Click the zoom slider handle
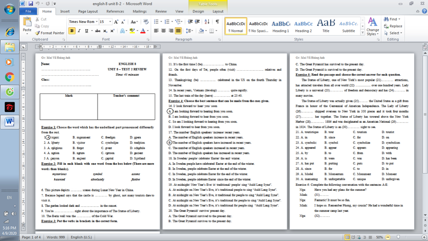 398,237
